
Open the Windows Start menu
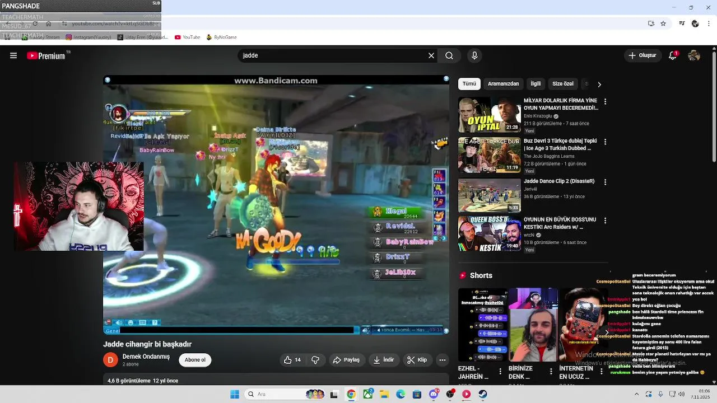click(235, 394)
